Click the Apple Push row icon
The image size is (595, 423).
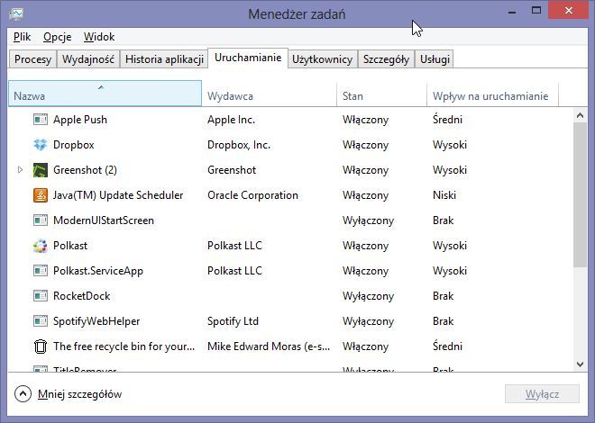(x=41, y=120)
